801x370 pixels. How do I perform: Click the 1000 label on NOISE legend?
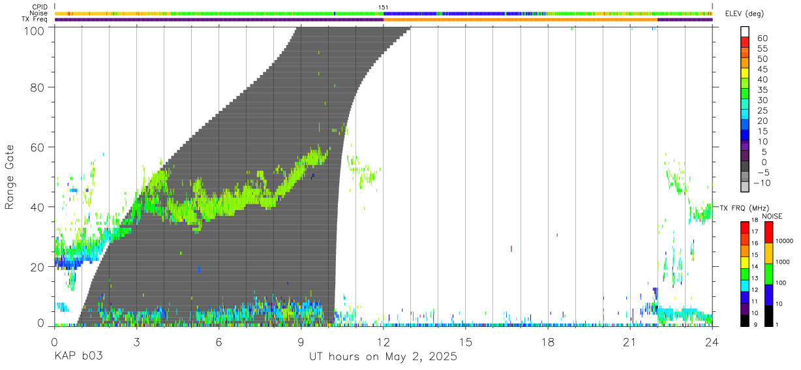(781, 262)
